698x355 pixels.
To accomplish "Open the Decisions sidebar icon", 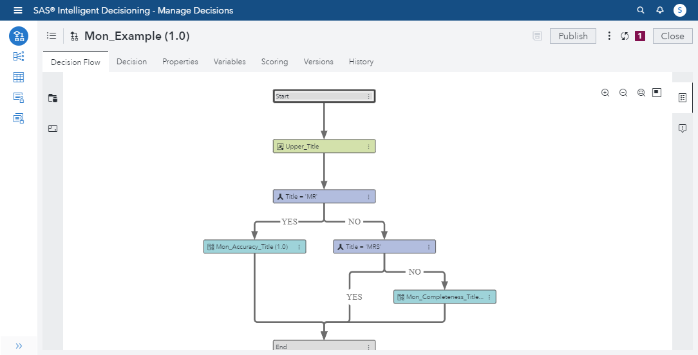I will click(x=19, y=36).
